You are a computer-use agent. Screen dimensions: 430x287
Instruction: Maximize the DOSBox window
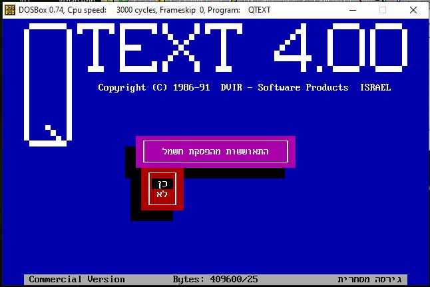pyautogui.click(x=383, y=10)
